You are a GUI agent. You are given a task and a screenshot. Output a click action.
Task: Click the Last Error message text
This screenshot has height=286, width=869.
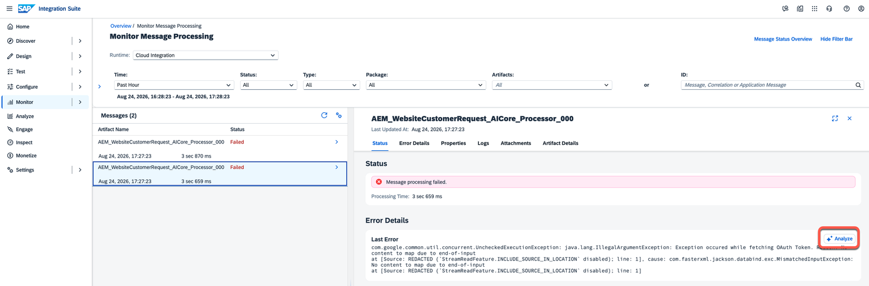613,260
